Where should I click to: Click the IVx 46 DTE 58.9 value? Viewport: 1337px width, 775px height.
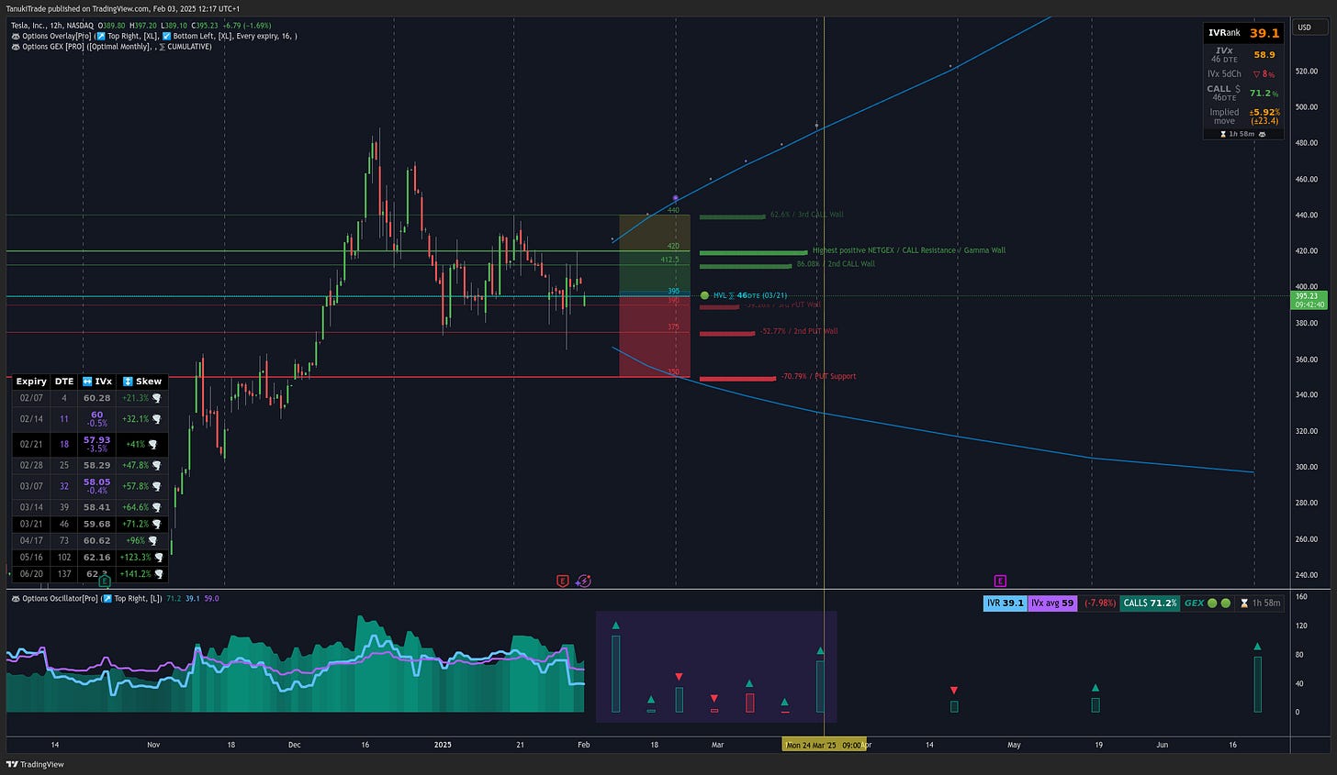(x=1264, y=55)
